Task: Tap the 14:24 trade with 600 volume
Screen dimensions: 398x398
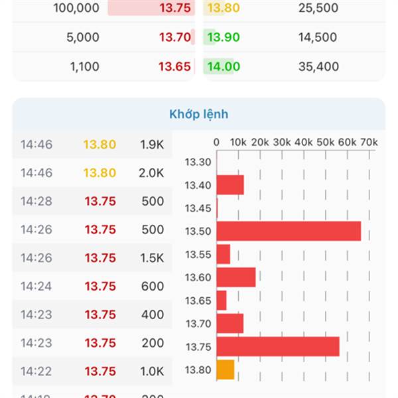Action: [x=92, y=287]
